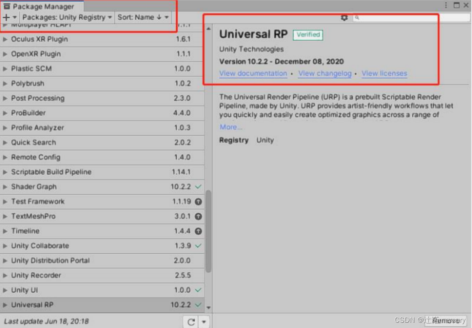Click the refresh package list button
Screen dimensions: 472x328
[x=191, y=322]
